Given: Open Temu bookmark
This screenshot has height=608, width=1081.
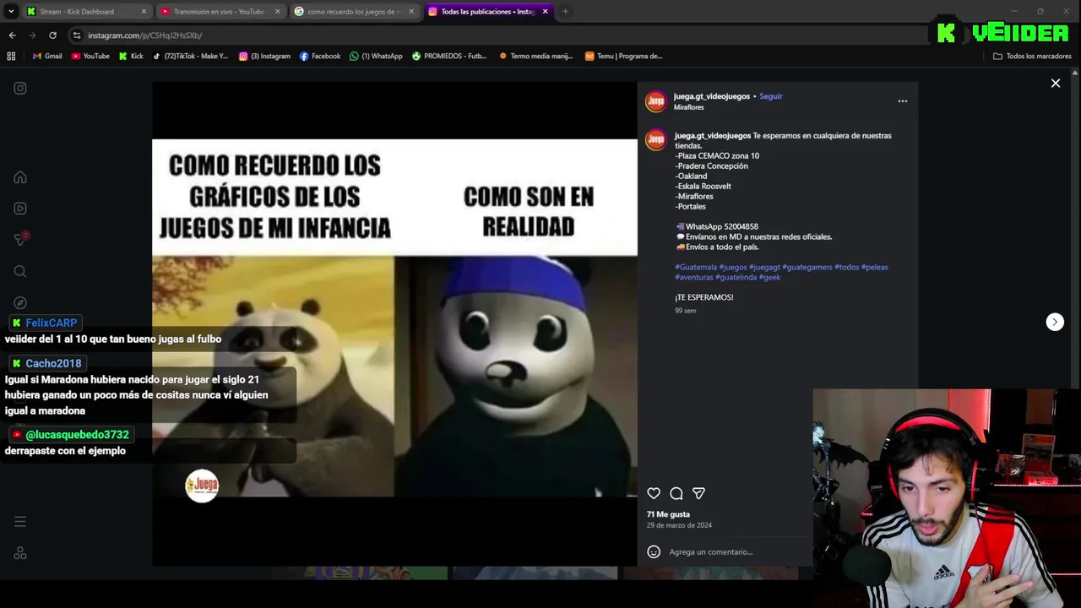Looking at the screenshot, I should (x=623, y=56).
